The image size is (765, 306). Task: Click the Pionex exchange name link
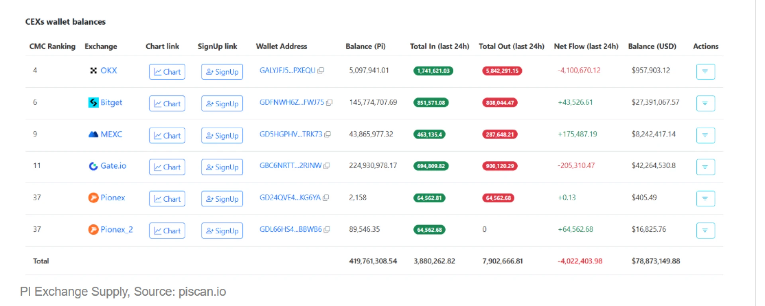click(x=112, y=198)
